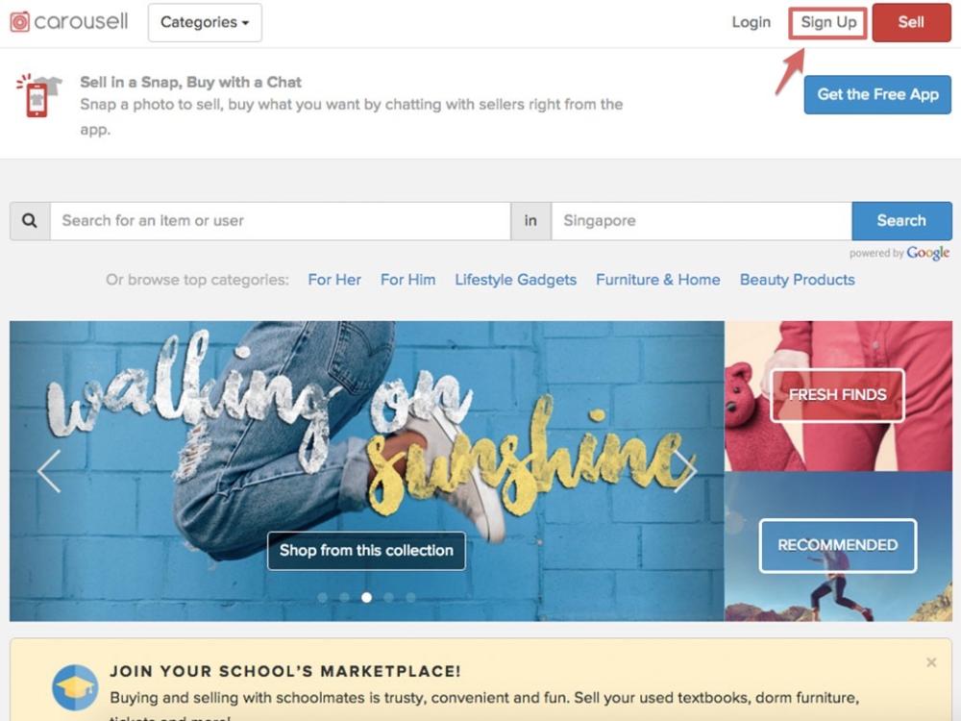Click the magnifying glass search icon
The width and height of the screenshot is (961, 721).
pyautogui.click(x=30, y=221)
